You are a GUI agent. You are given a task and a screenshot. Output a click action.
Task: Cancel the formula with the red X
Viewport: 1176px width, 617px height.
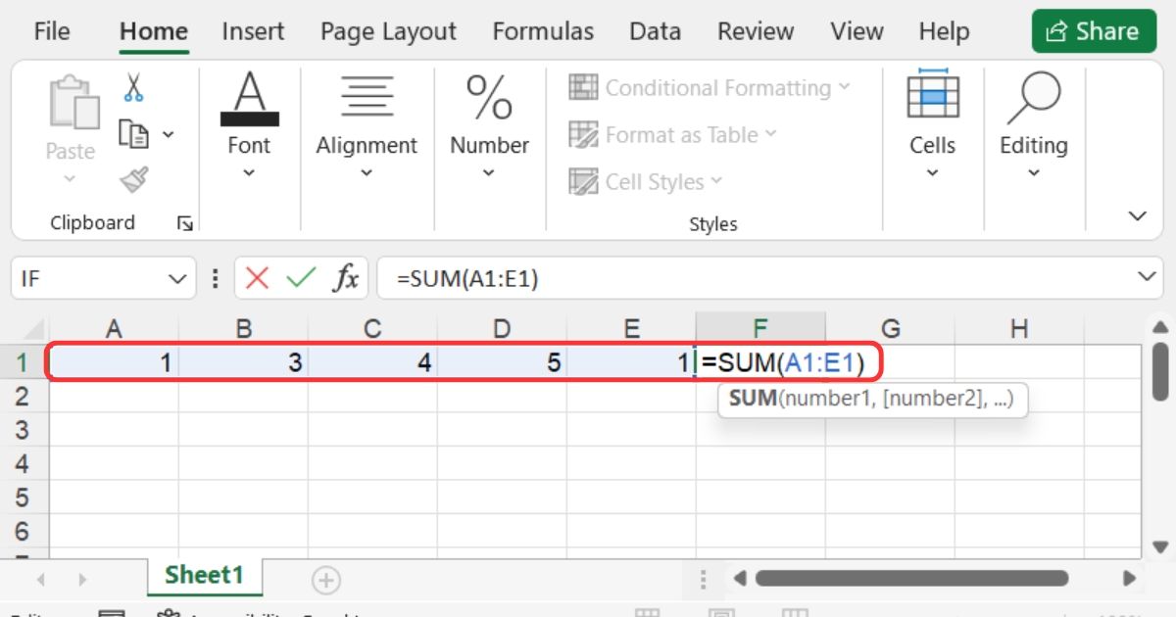click(258, 279)
